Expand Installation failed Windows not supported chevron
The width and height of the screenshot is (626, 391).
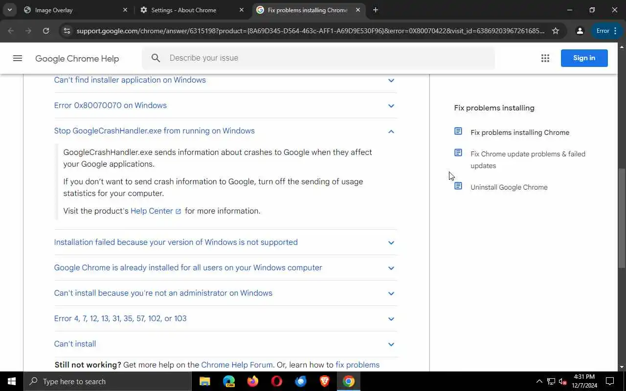coord(391,242)
